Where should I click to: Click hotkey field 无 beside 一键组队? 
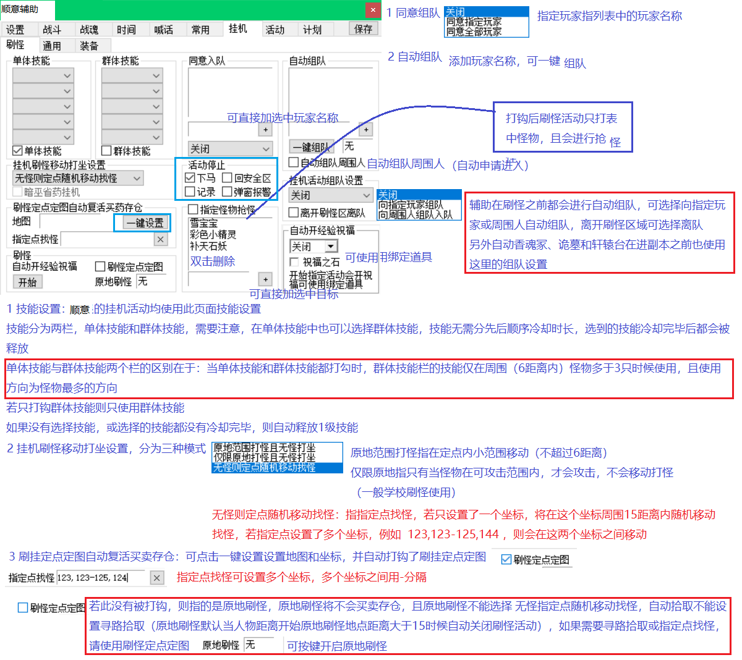pos(357,146)
